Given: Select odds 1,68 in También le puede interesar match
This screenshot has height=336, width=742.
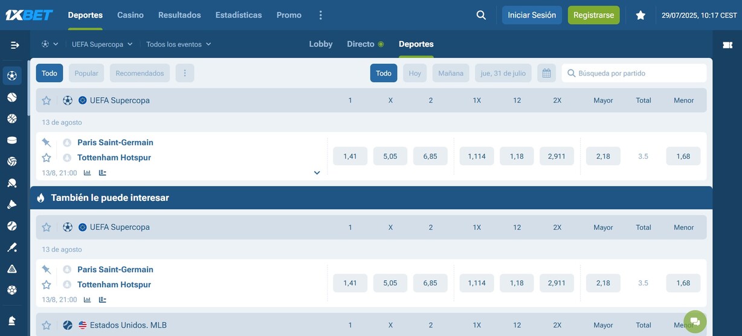Looking at the screenshot, I should pyautogui.click(x=683, y=283).
